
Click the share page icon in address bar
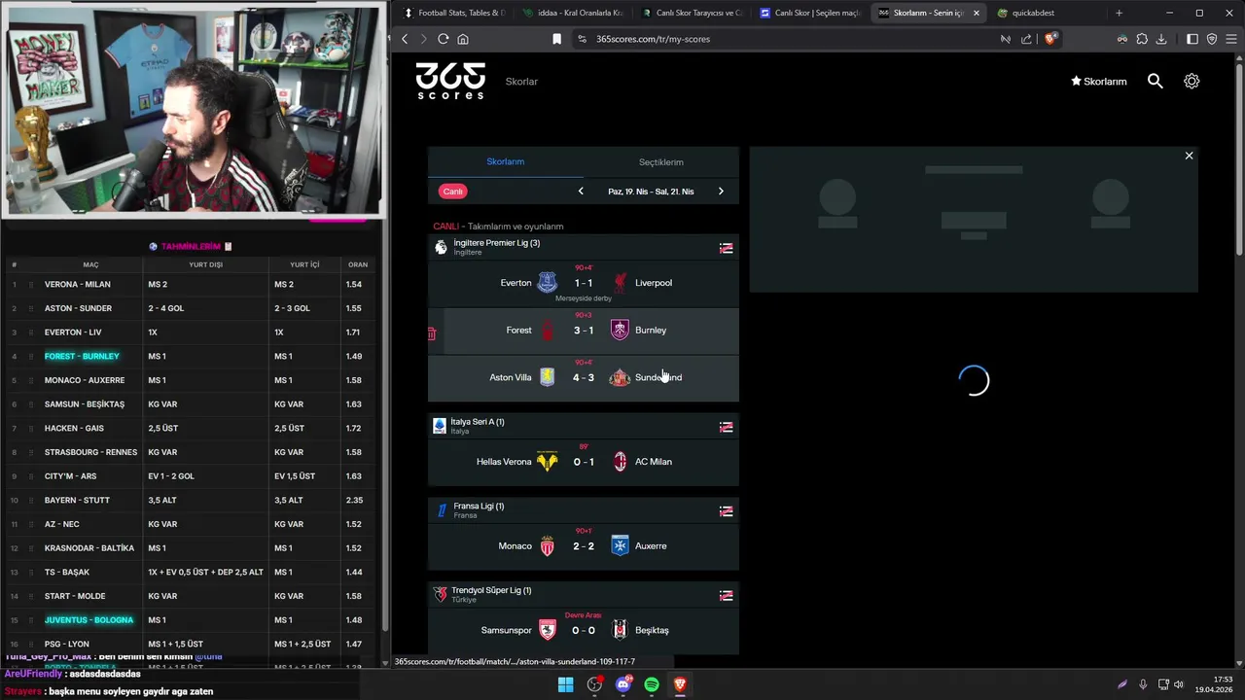[x=1026, y=39]
